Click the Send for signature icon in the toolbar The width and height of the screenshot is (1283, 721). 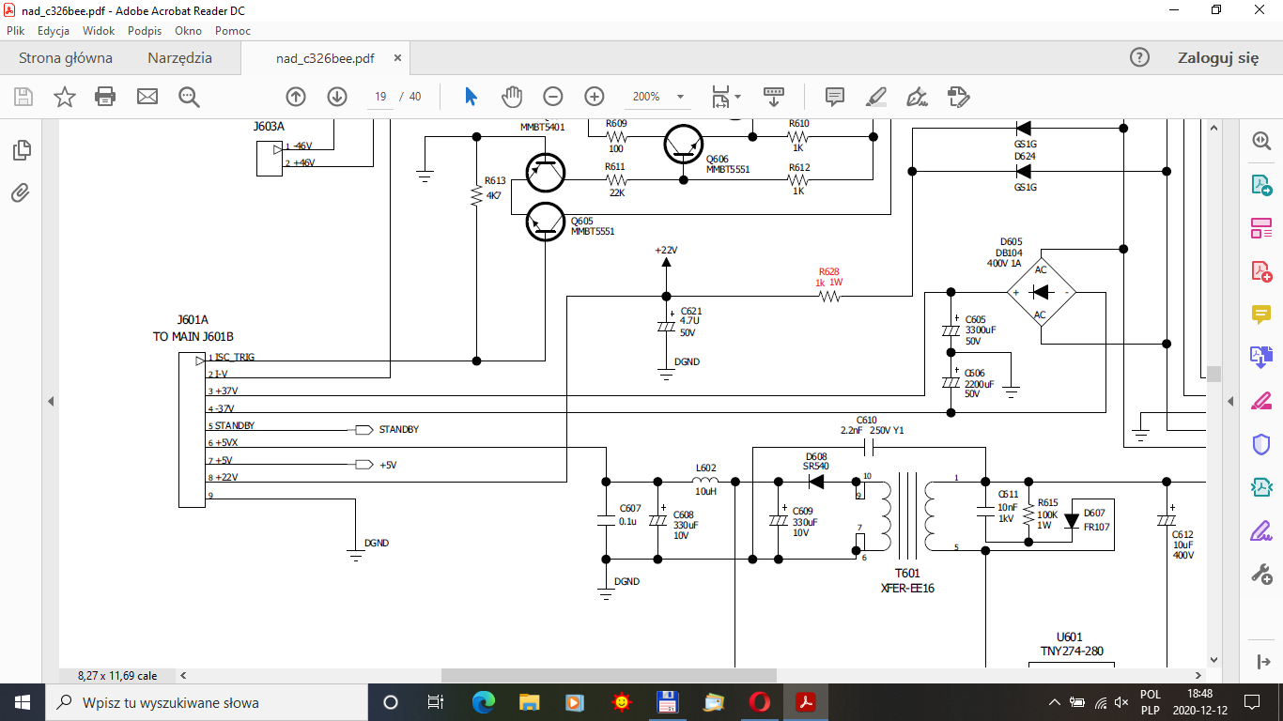pyautogui.click(x=958, y=97)
